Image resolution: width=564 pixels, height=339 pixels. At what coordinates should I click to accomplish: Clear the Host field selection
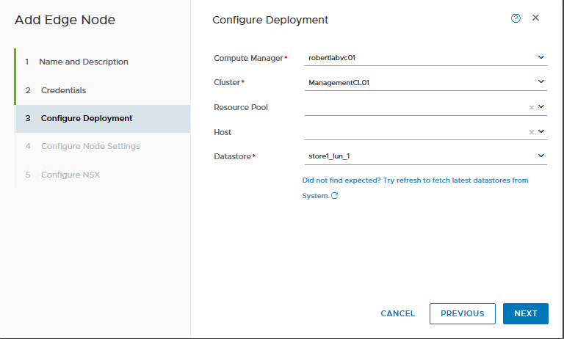(532, 132)
